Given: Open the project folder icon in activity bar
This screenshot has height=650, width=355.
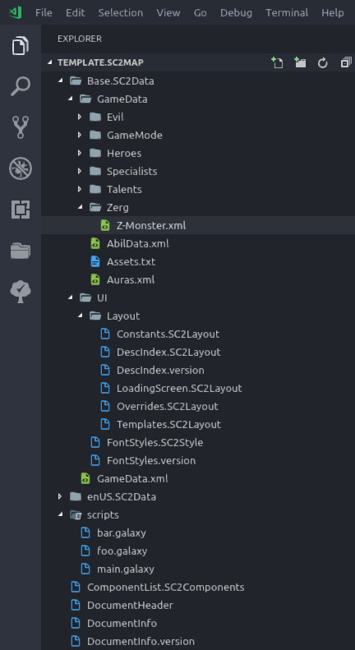Looking at the screenshot, I should [x=21, y=251].
